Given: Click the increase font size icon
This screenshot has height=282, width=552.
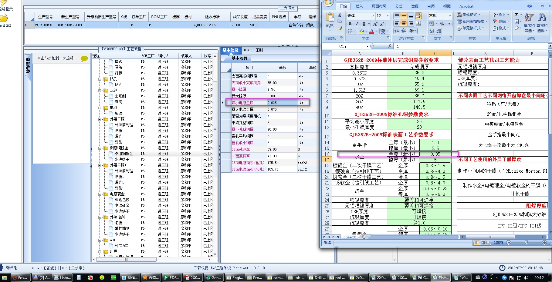Looking at the screenshot, I should [x=375, y=24].
